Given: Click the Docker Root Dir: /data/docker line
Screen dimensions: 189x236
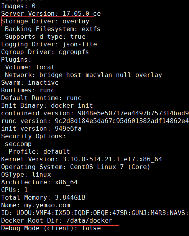Looking at the screenshot, I should [57, 221].
